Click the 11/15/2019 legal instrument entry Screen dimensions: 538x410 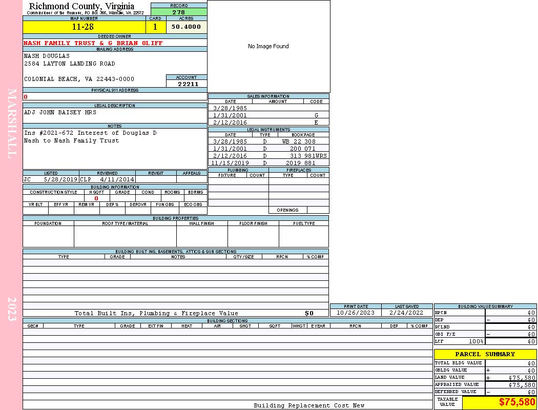pyautogui.click(x=268, y=163)
